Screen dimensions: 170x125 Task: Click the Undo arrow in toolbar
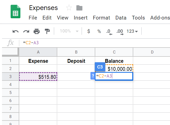point(15,31)
